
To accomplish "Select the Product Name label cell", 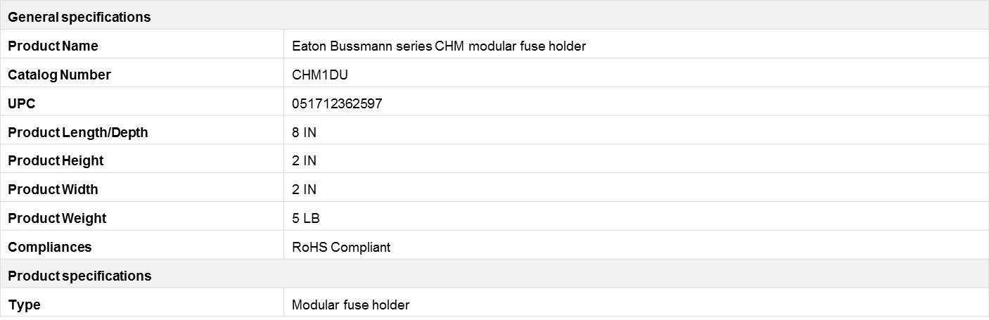I will [x=141, y=46].
